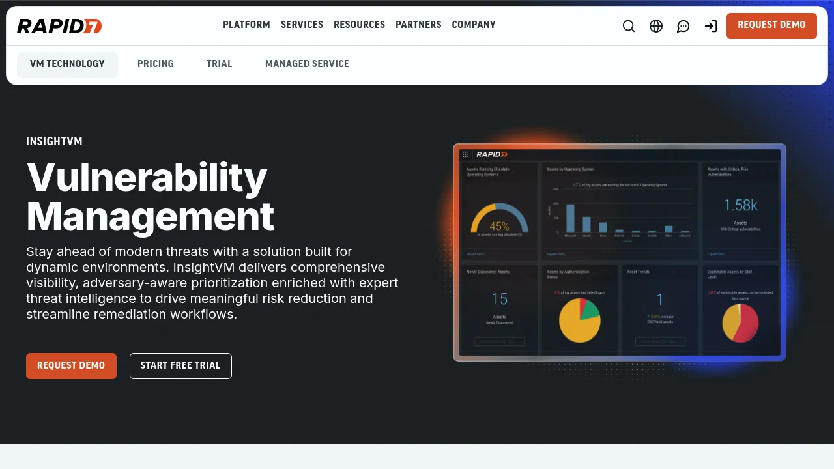The width and height of the screenshot is (834, 469).
Task: Click the InsightVM dashboard screenshot
Action: click(x=620, y=252)
